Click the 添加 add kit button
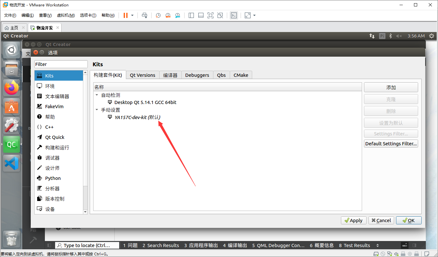Viewport: 438px width, 257px height. (391, 87)
